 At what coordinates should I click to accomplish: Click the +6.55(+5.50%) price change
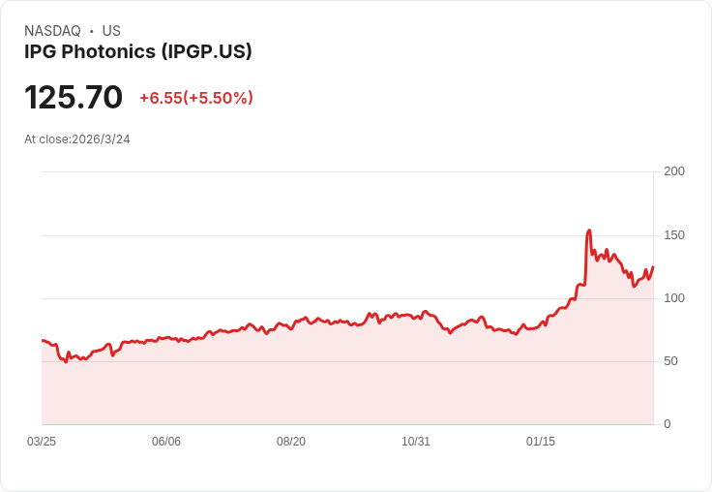[196, 98]
